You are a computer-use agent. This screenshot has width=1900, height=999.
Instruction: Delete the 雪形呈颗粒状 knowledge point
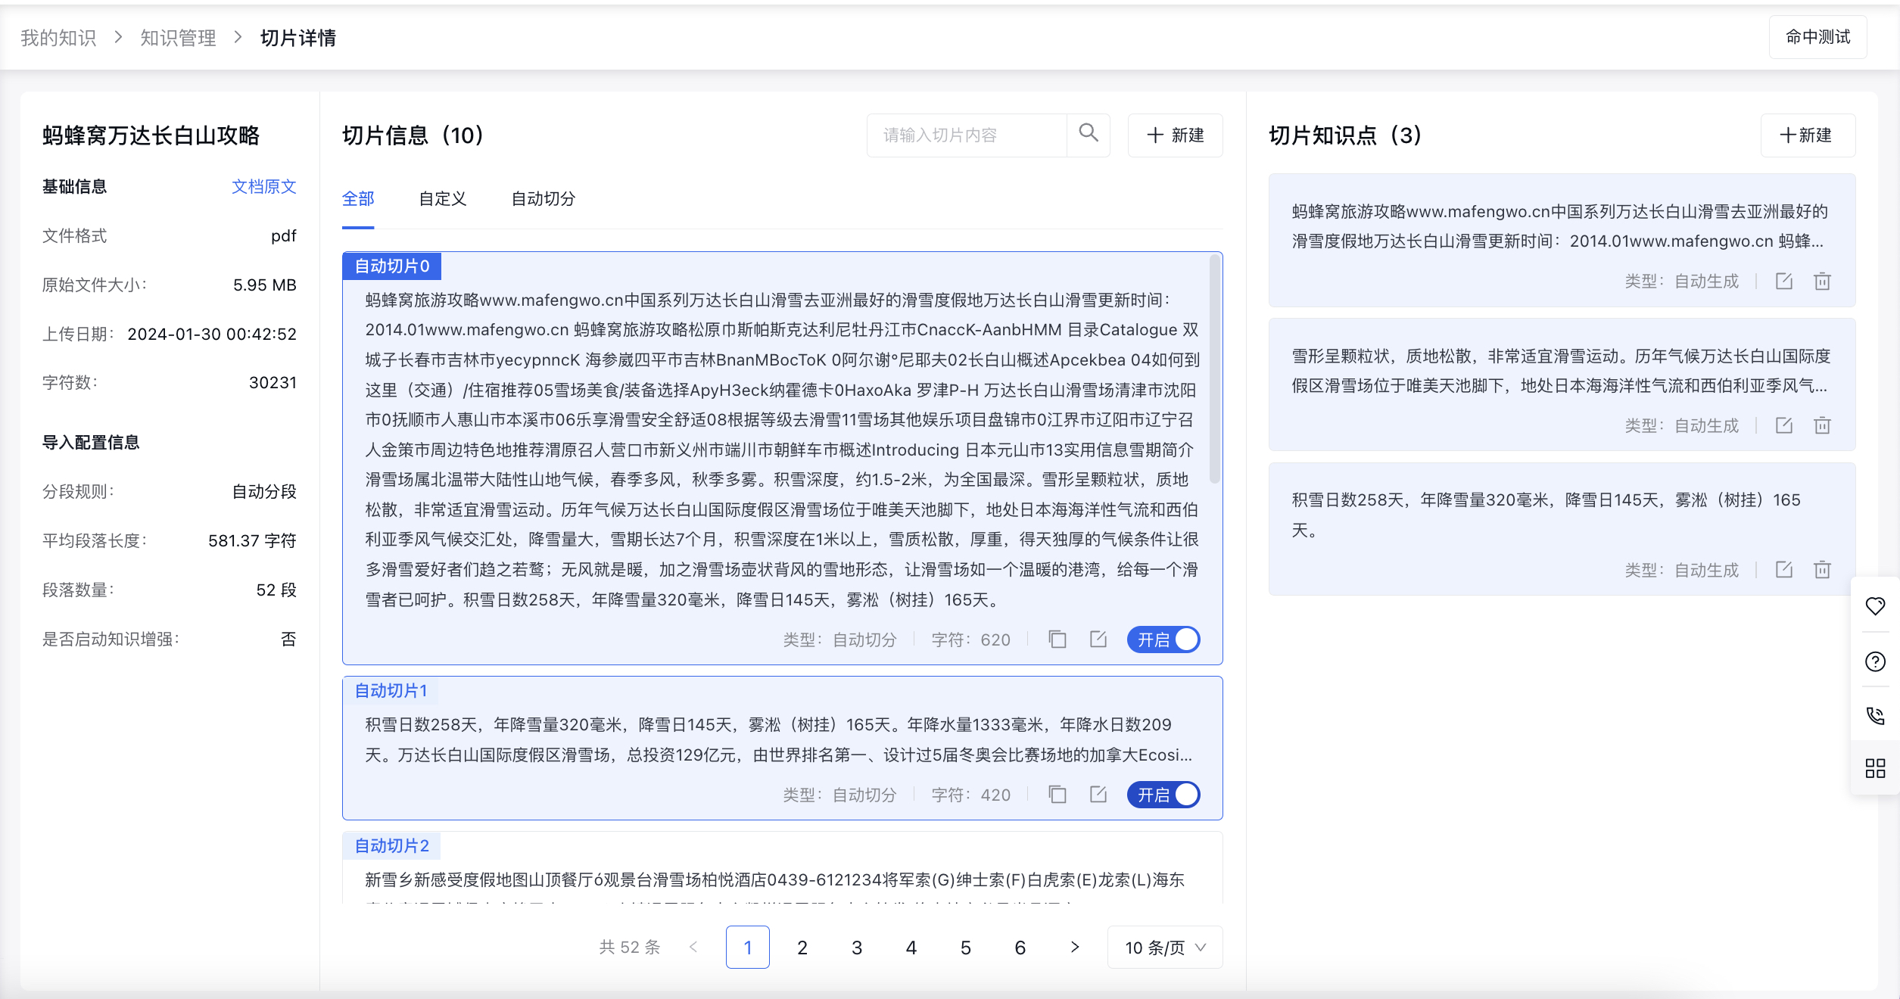(1822, 425)
